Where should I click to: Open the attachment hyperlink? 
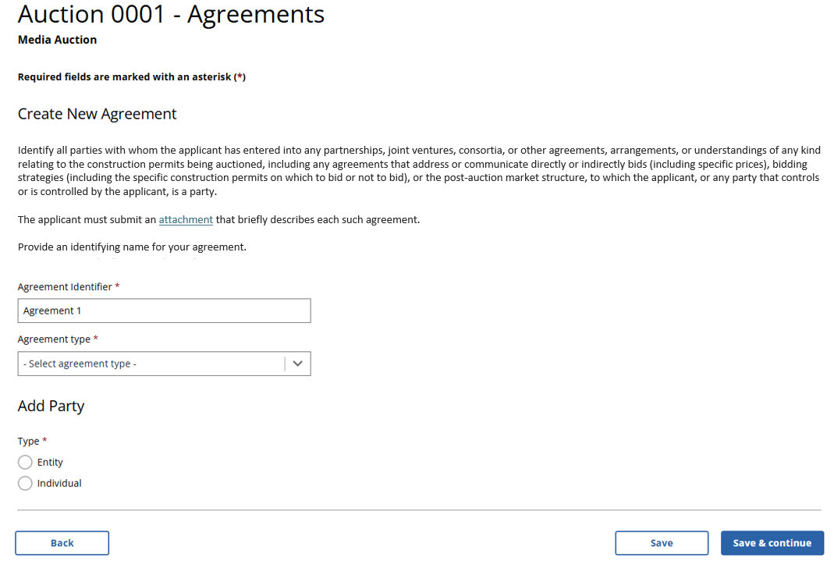tap(186, 220)
